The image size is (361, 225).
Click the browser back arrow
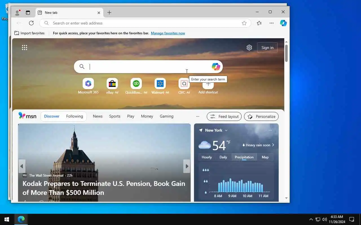point(19,23)
